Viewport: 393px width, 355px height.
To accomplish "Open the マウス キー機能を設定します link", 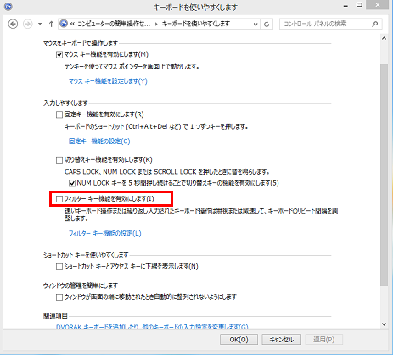I will tap(108, 81).
